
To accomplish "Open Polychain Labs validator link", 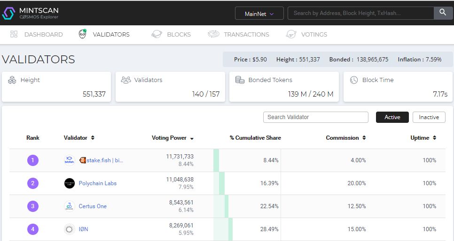I will (98, 183).
